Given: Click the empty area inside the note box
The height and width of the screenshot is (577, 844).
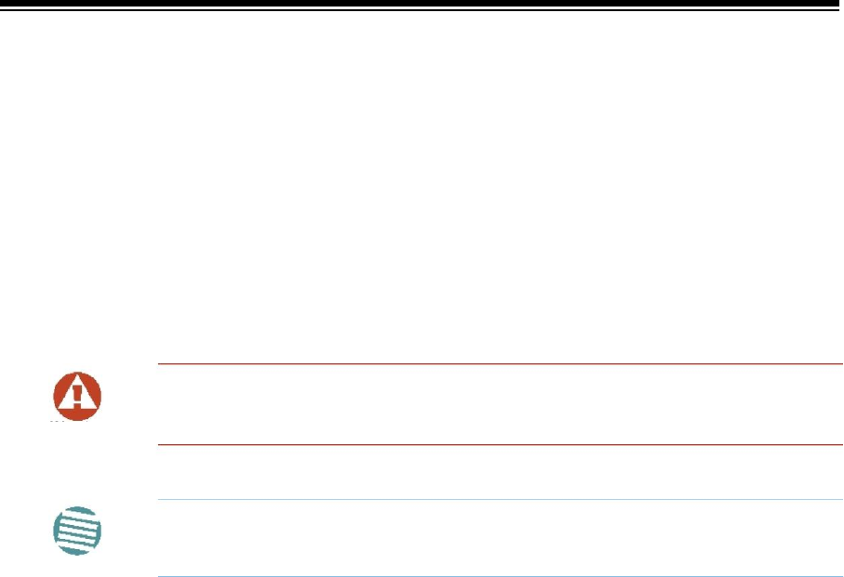Looking at the screenshot, I should click(x=500, y=538).
